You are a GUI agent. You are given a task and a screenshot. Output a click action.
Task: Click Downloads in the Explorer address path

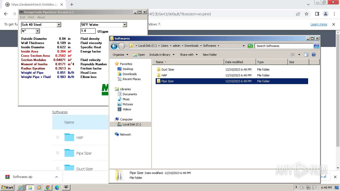192,46
